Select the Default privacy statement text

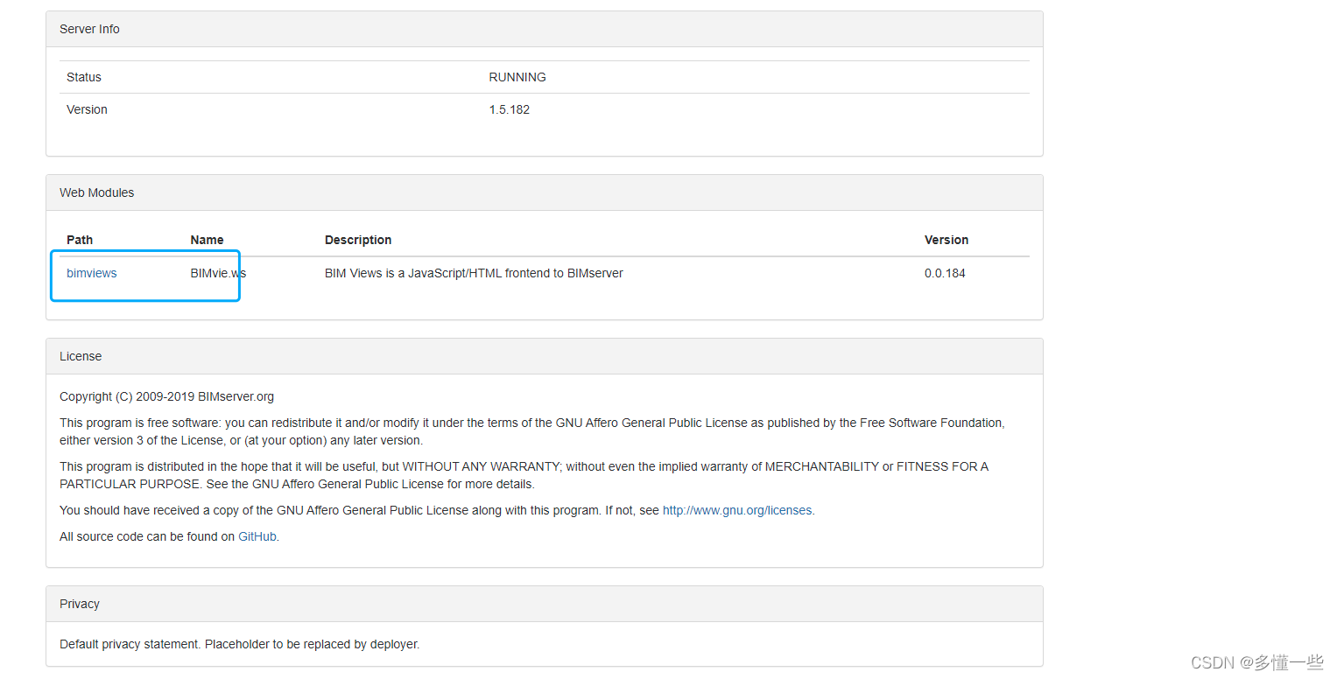(x=240, y=644)
